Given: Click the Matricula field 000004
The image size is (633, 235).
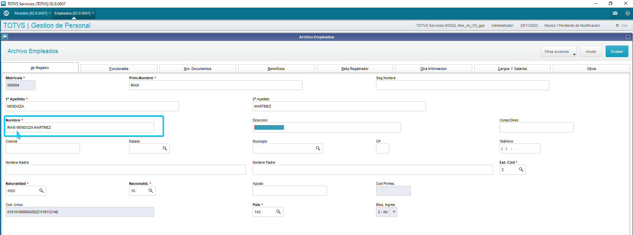Looking at the screenshot, I should 20,85.
